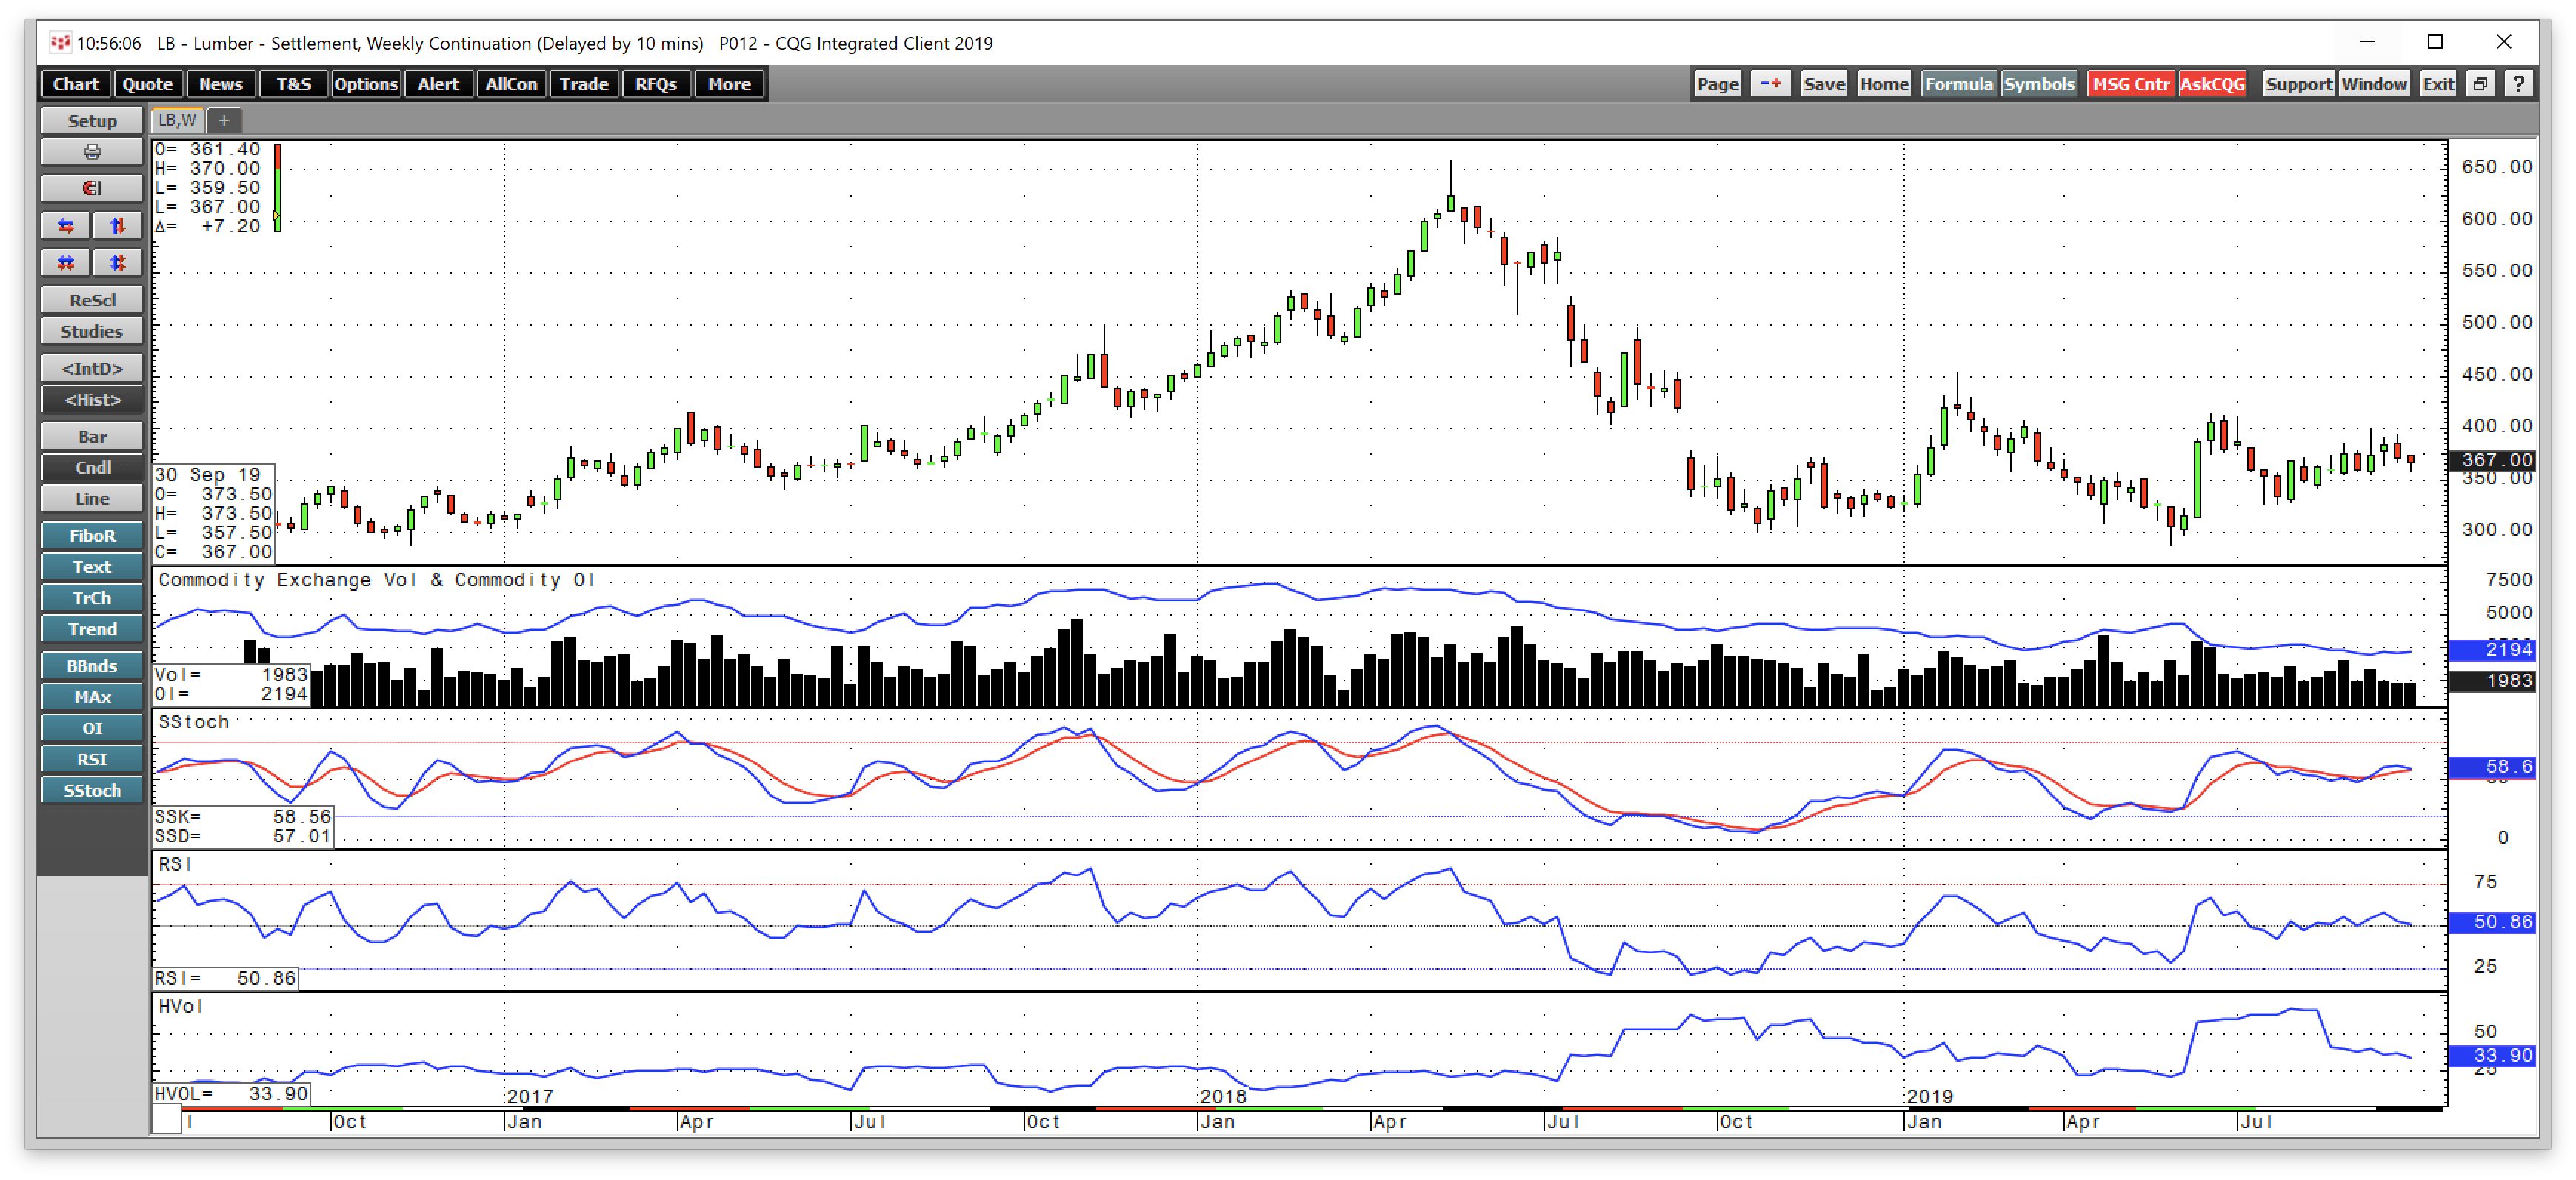Viewport: 2576px width, 1180px height.
Task: Toggle Bollinger Bands via BBnds
Action: tap(91, 666)
